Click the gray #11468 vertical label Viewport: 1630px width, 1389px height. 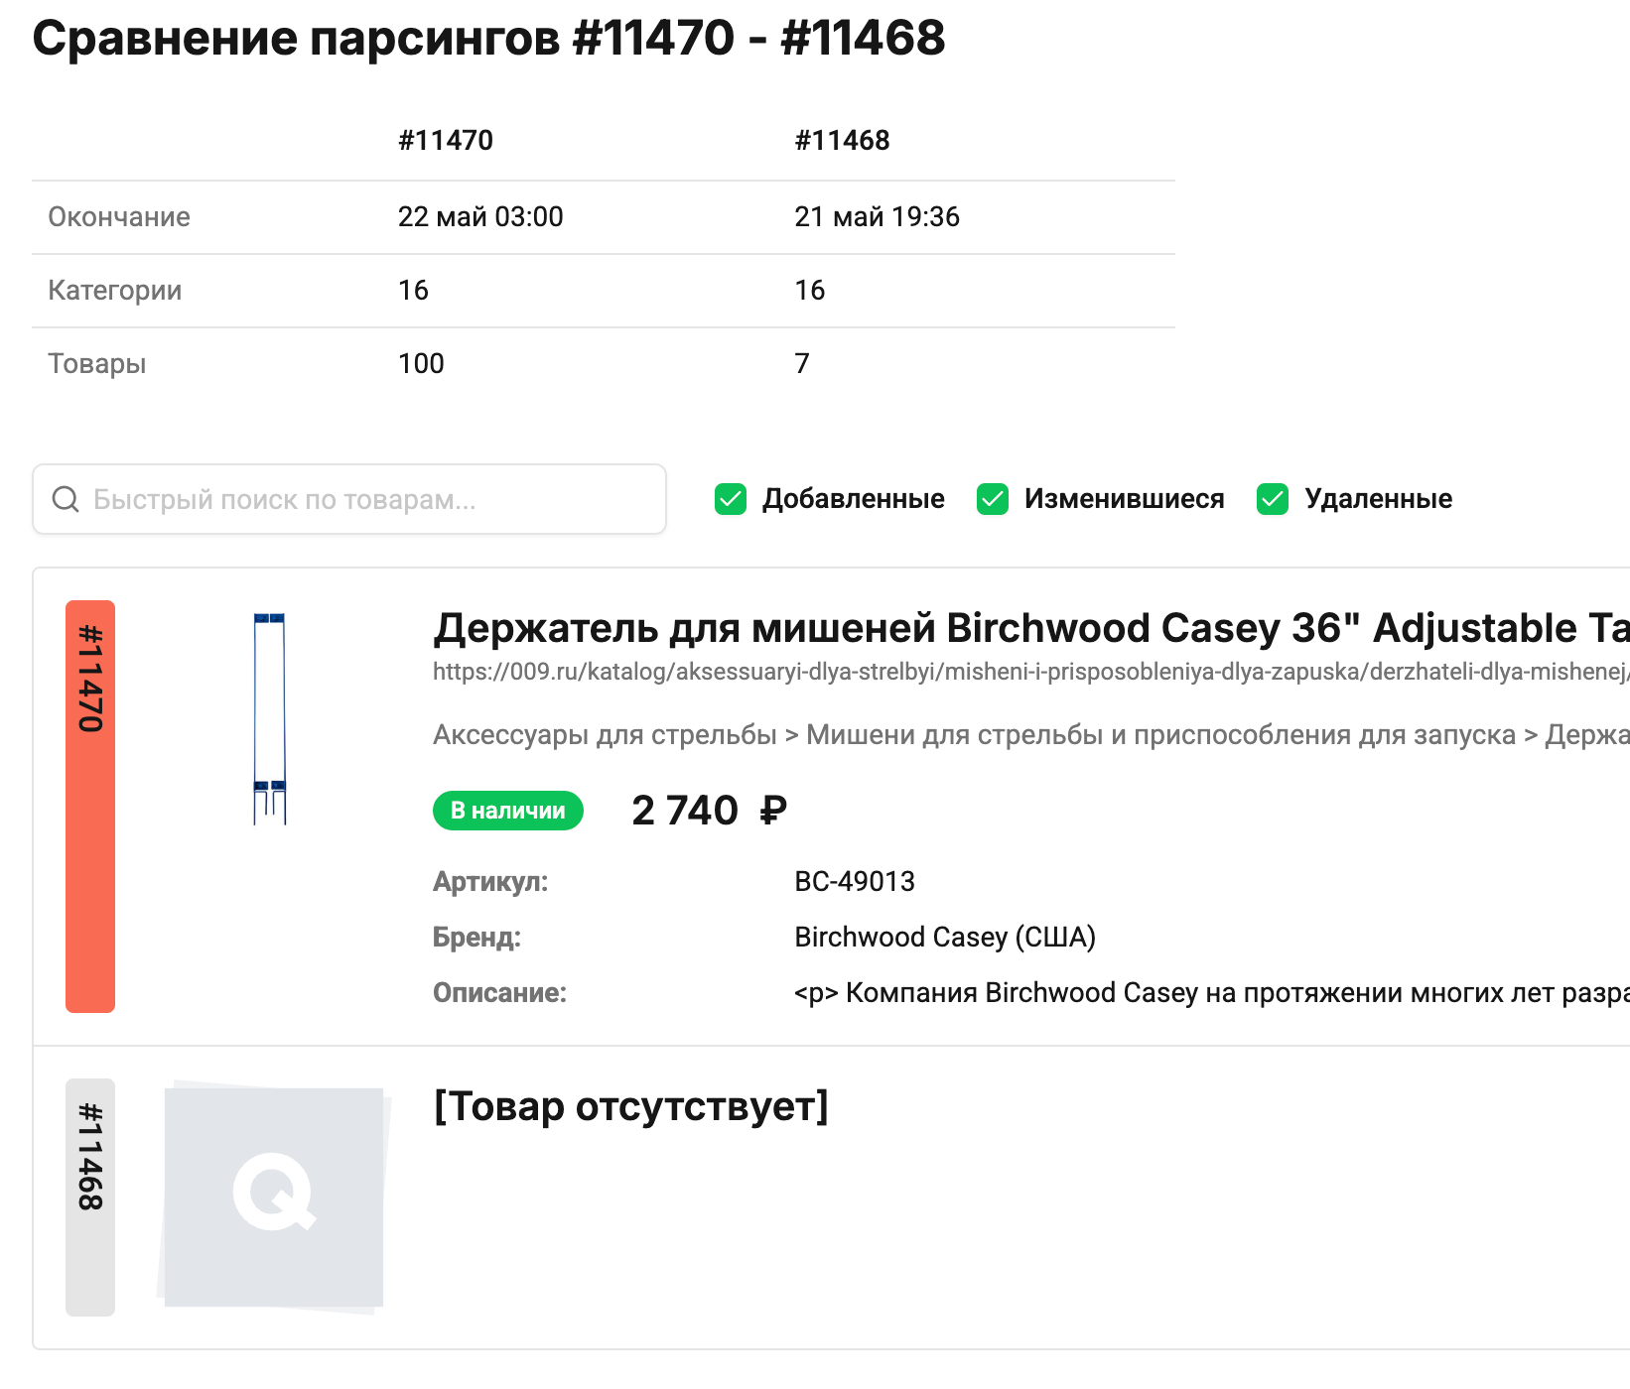90,1198
